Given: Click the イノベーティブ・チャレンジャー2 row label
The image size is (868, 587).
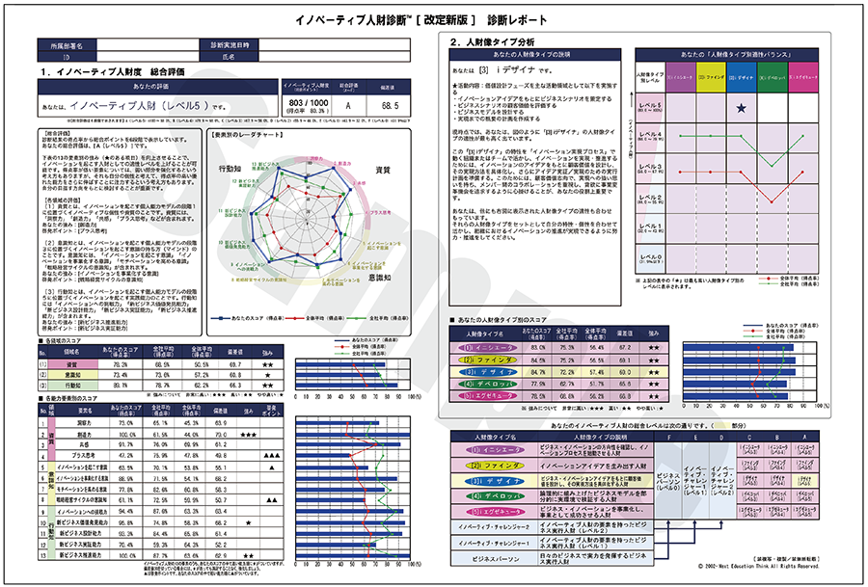Looking at the screenshot, I should click(x=494, y=528).
